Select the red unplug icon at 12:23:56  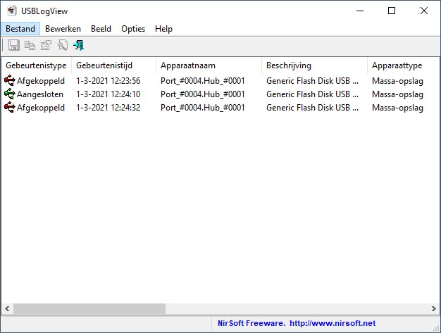(10, 81)
